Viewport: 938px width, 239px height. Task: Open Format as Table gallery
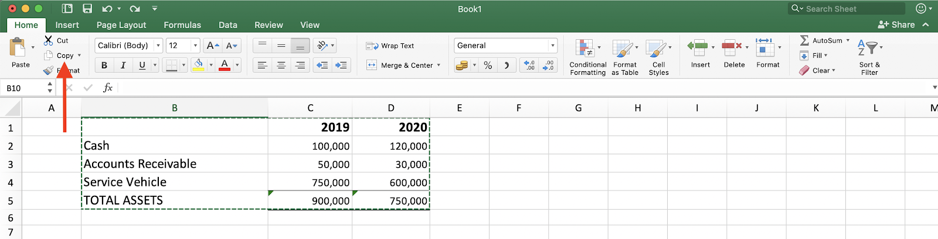point(625,57)
